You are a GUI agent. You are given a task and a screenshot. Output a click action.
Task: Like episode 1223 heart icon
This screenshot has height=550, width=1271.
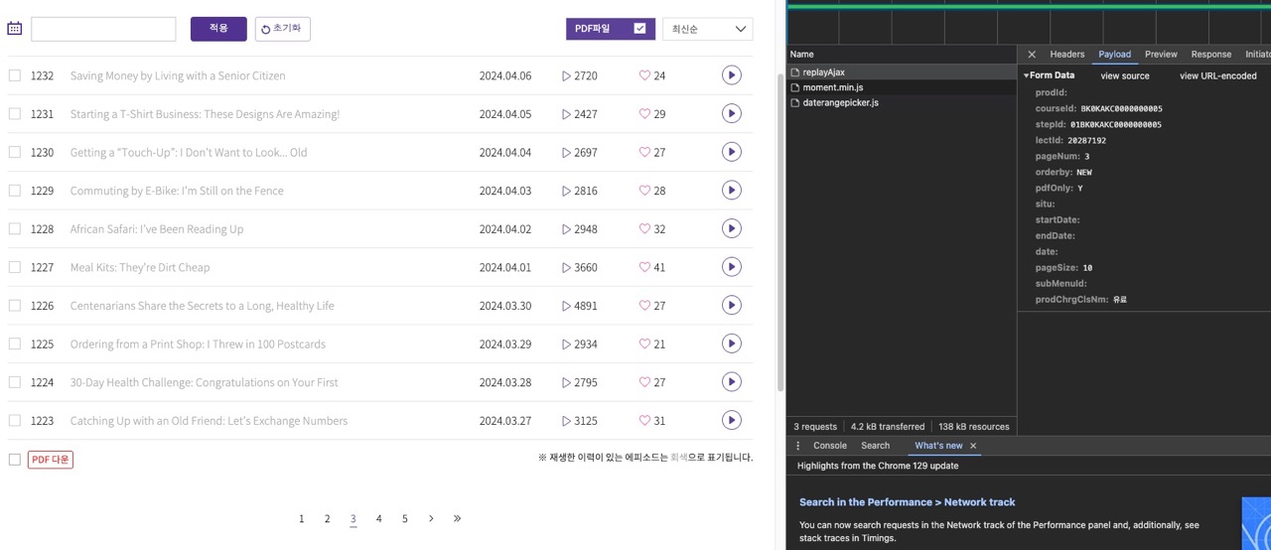point(644,420)
